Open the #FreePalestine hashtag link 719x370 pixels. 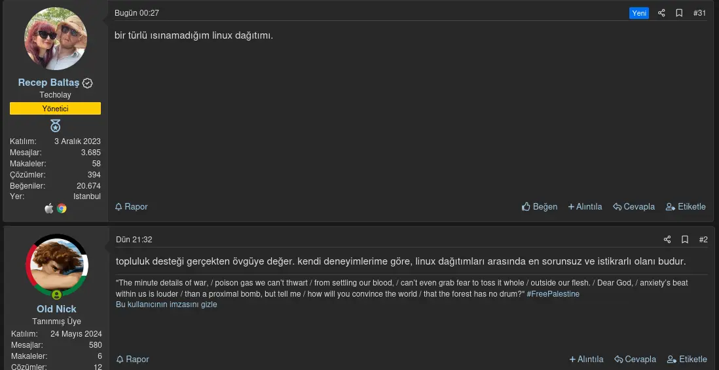pyautogui.click(x=553, y=294)
